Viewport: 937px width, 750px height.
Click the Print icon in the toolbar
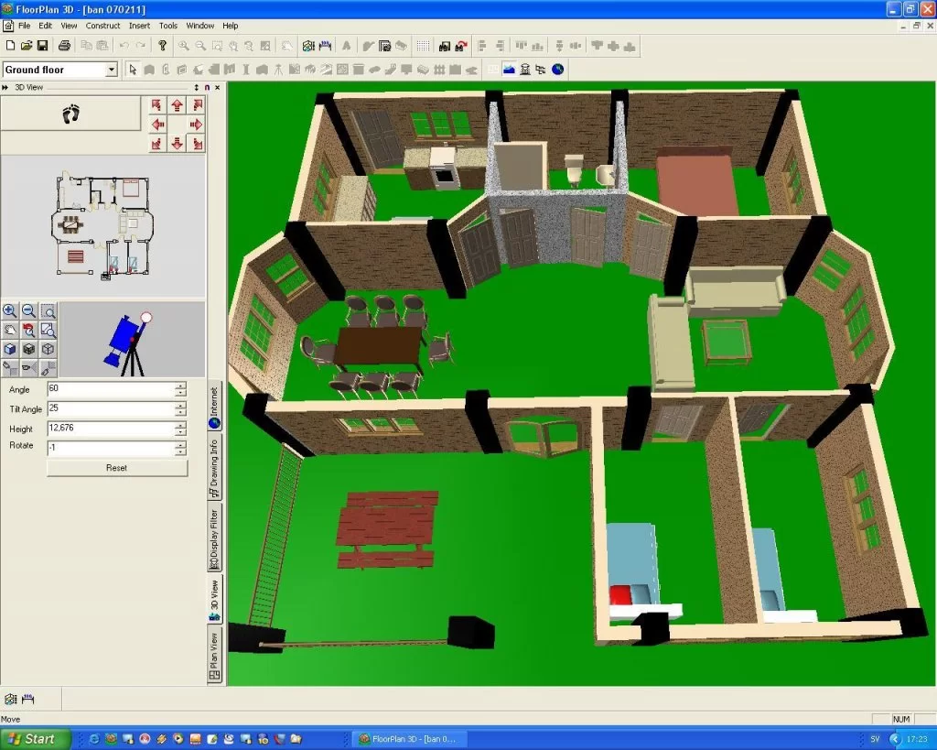coord(65,45)
